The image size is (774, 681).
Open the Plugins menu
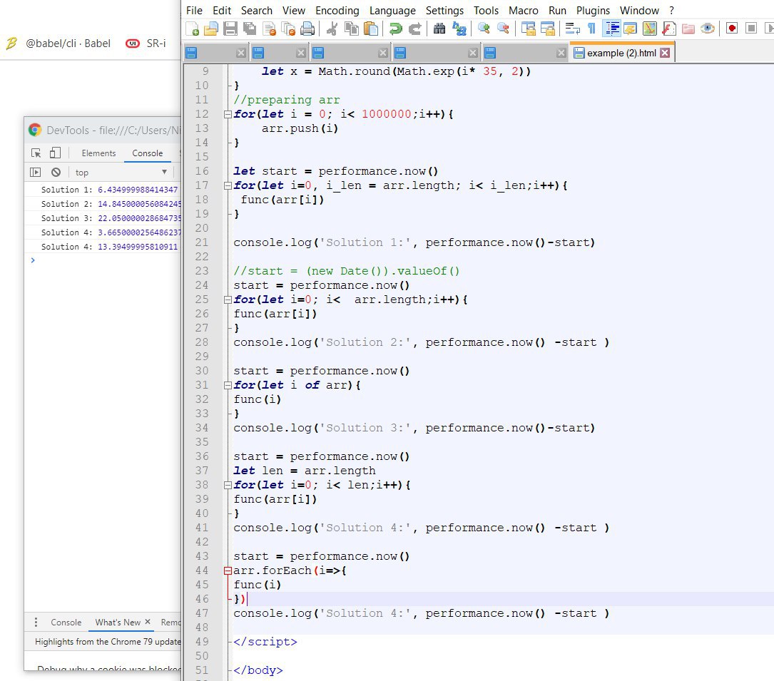tap(593, 11)
